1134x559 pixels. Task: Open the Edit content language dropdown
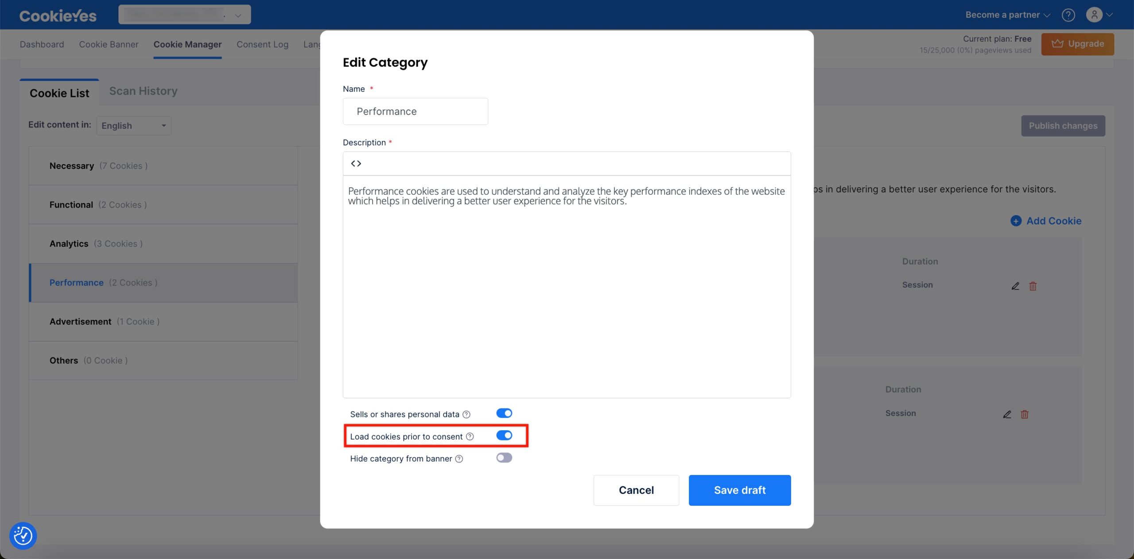click(x=134, y=125)
